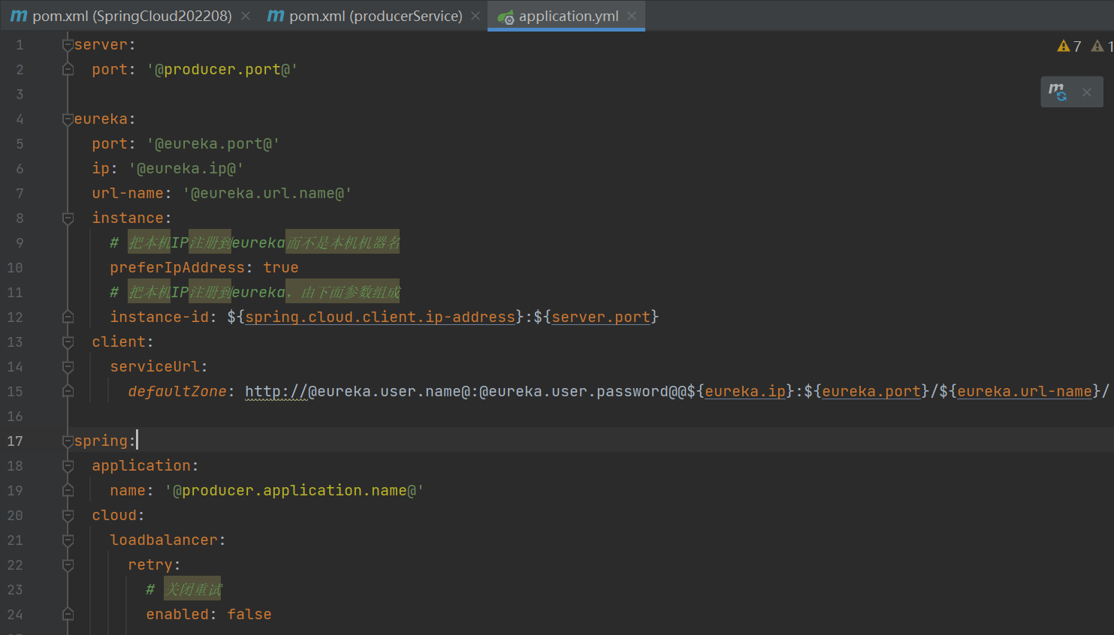The width and height of the screenshot is (1114, 635).
Task: Click the eureka.port placeholder on line 15
Action: [x=871, y=392]
